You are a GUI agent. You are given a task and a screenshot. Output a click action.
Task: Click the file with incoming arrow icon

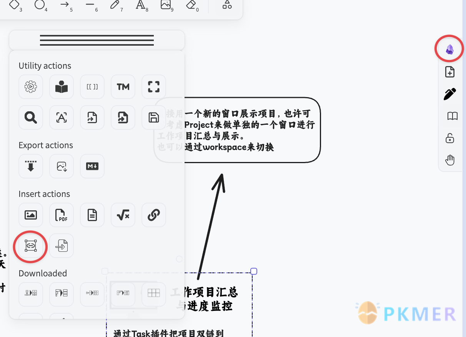(x=62, y=246)
